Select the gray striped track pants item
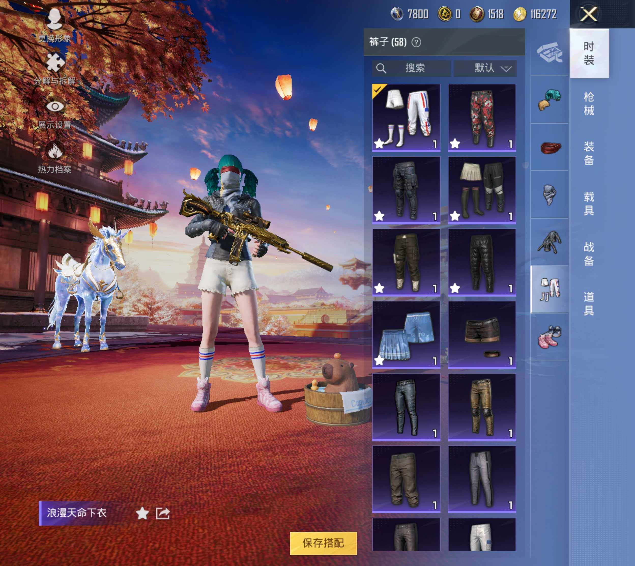Screen dimensions: 635x566 coord(482,479)
